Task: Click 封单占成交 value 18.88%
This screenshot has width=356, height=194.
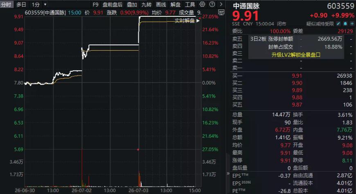Action: (x=333, y=47)
